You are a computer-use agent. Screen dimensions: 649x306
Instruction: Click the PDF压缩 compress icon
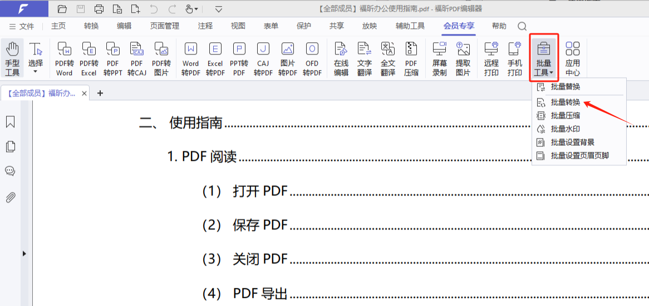click(x=411, y=58)
